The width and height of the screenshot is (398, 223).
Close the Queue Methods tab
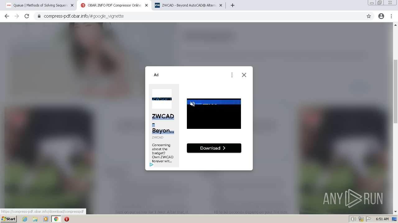point(72,5)
